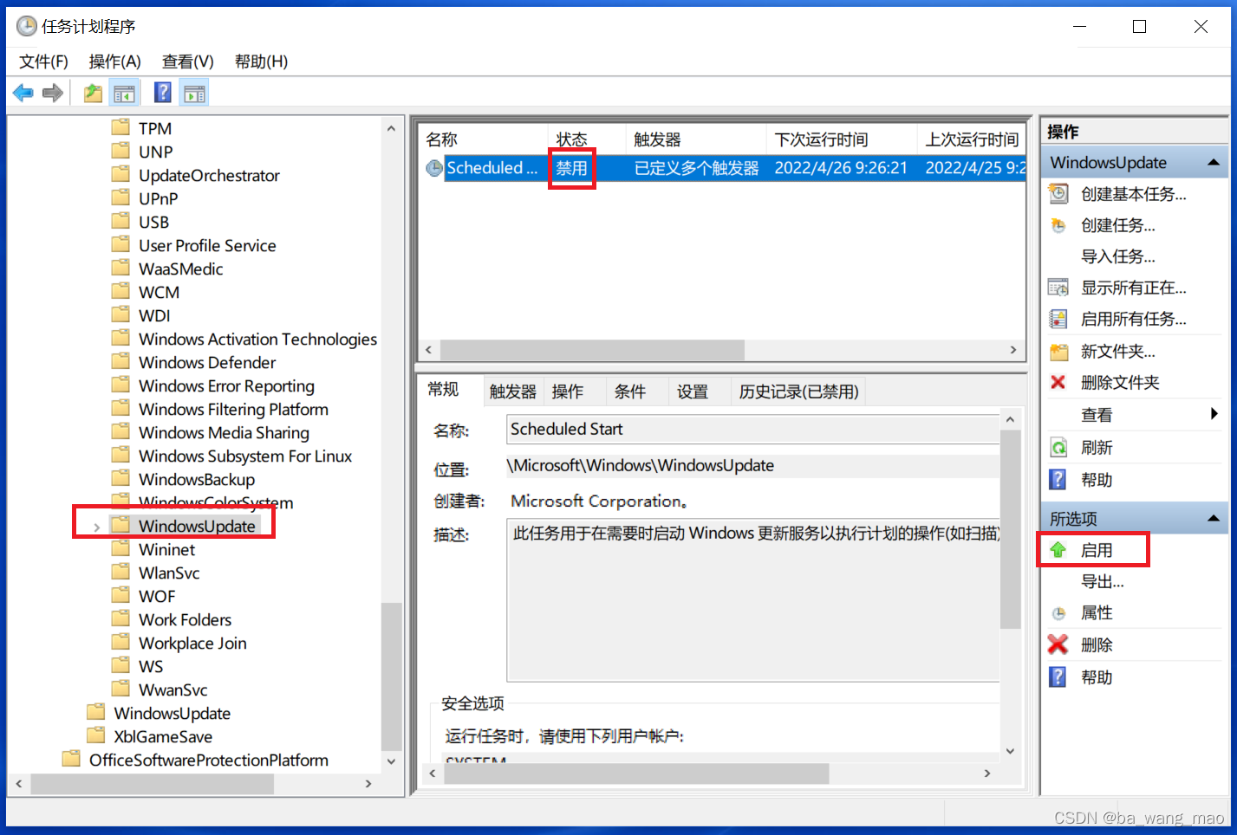
Task: Click the XblGameSave folder icon
Action: click(x=96, y=736)
